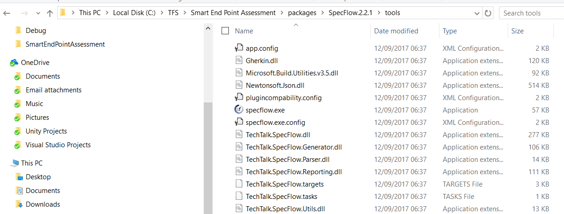
Task: Select specflow.exe Type cell 'Application'
Action: [x=460, y=110]
